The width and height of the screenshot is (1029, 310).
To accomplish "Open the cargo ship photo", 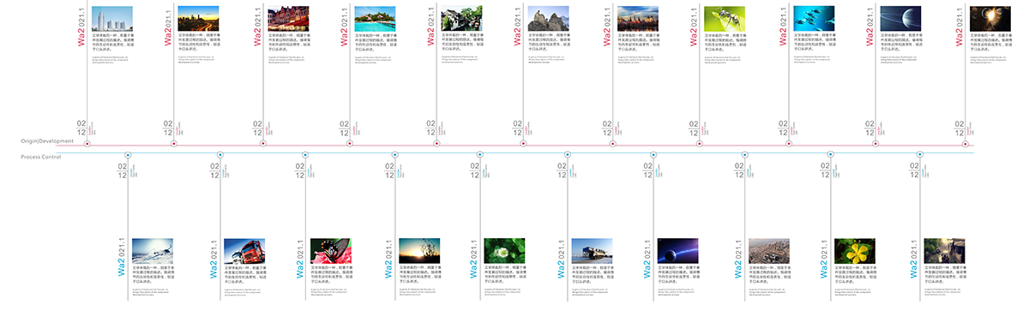I will pos(593,250).
